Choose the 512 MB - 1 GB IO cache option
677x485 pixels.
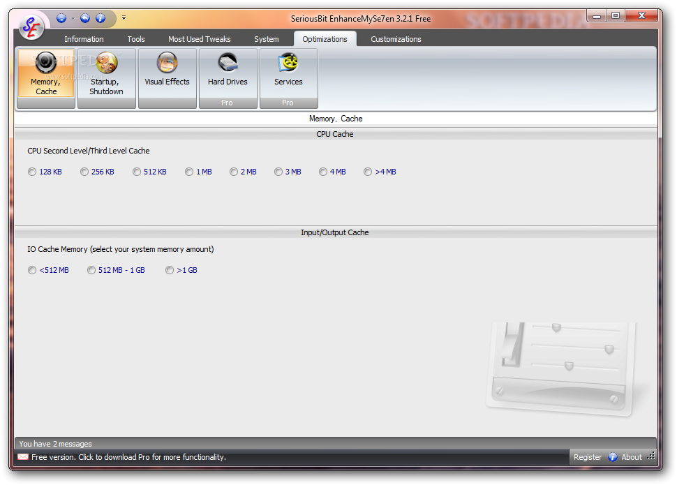116,270
